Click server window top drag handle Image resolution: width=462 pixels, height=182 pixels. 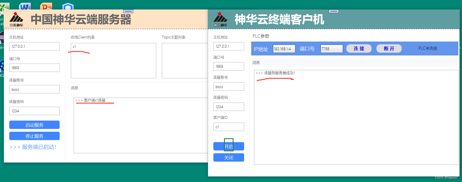coord(128,11)
